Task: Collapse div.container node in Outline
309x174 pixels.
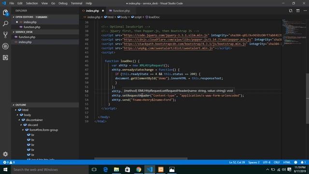Action: pyautogui.click(x=19, y=120)
